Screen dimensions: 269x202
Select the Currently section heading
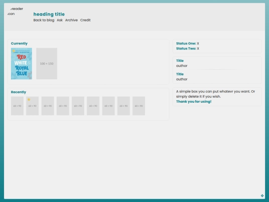click(19, 43)
